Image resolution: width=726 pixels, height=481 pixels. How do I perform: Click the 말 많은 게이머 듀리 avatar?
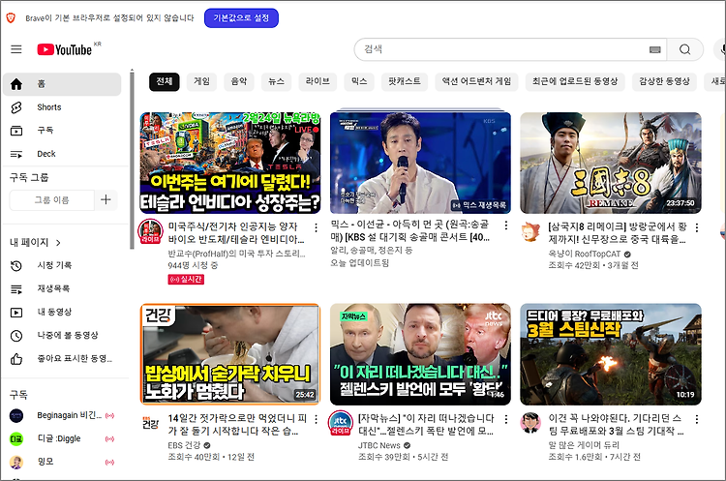pyautogui.click(x=530, y=423)
